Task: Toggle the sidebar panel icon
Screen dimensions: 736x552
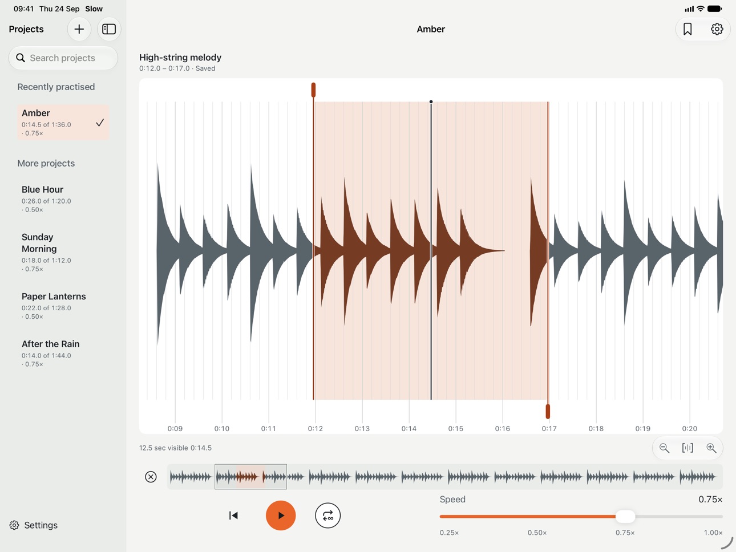Action: pos(109,29)
